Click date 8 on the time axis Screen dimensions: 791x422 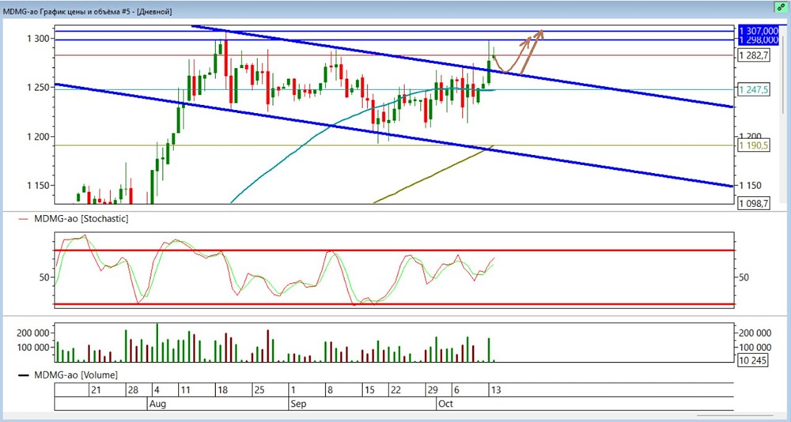coord(331,390)
